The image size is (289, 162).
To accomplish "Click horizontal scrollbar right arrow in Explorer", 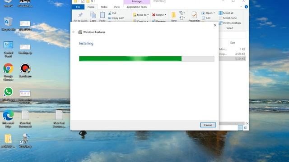I will [x=247, y=123].
